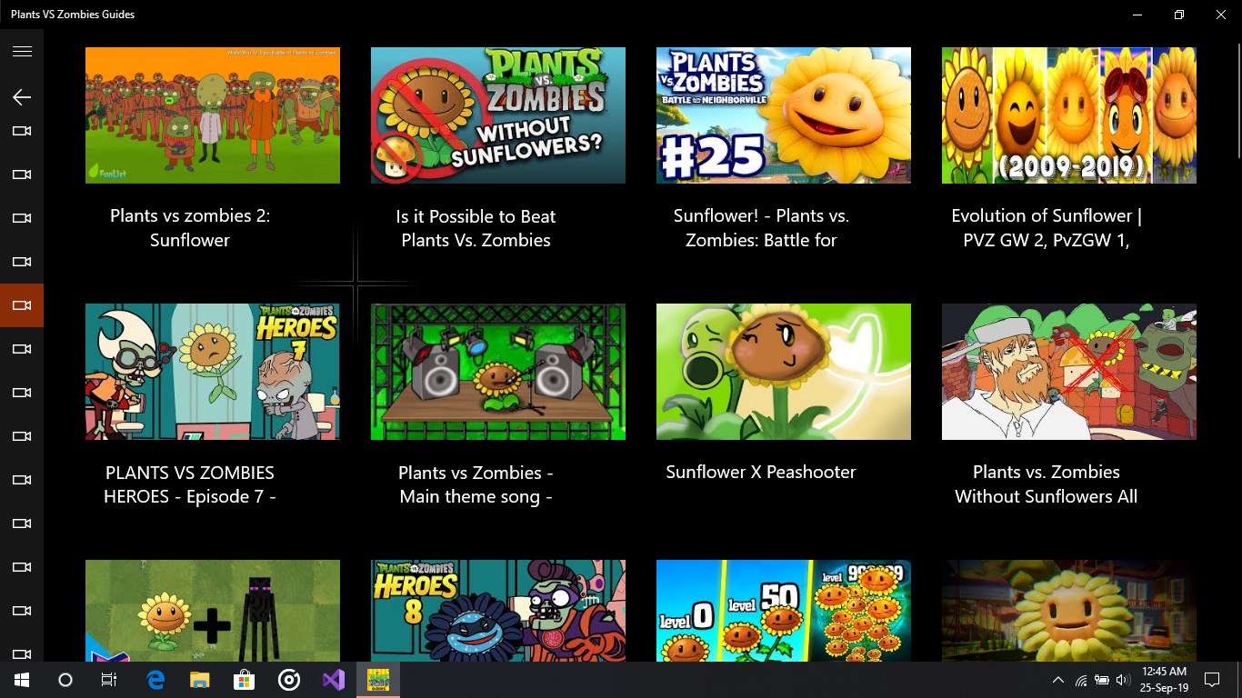Open Sunflower and Peashooter cartoon thumbnail
The image size is (1242, 698).
[784, 372]
